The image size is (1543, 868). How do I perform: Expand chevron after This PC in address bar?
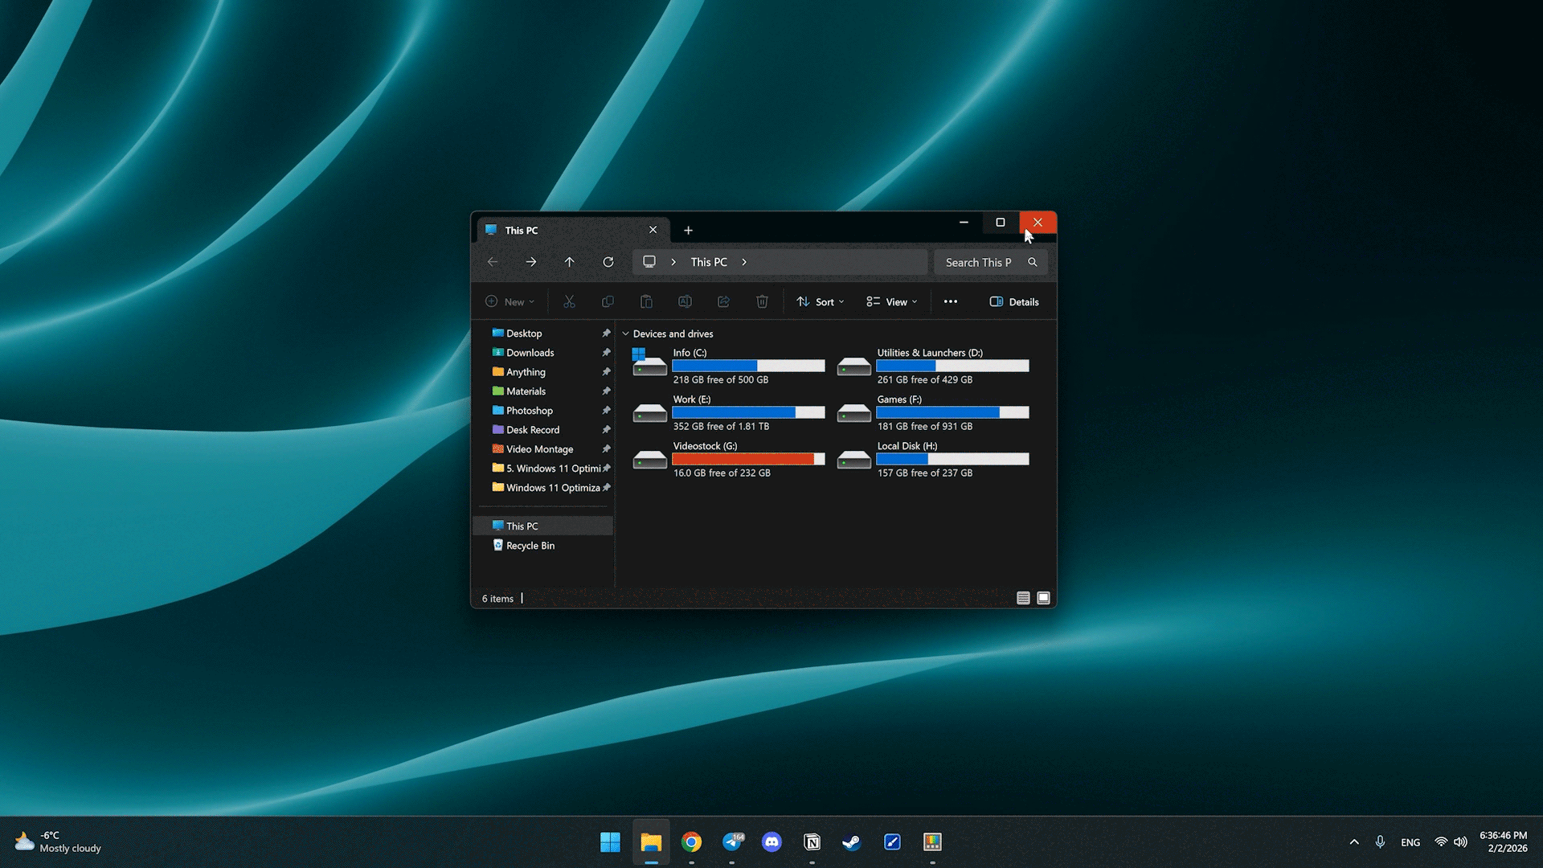click(x=744, y=262)
